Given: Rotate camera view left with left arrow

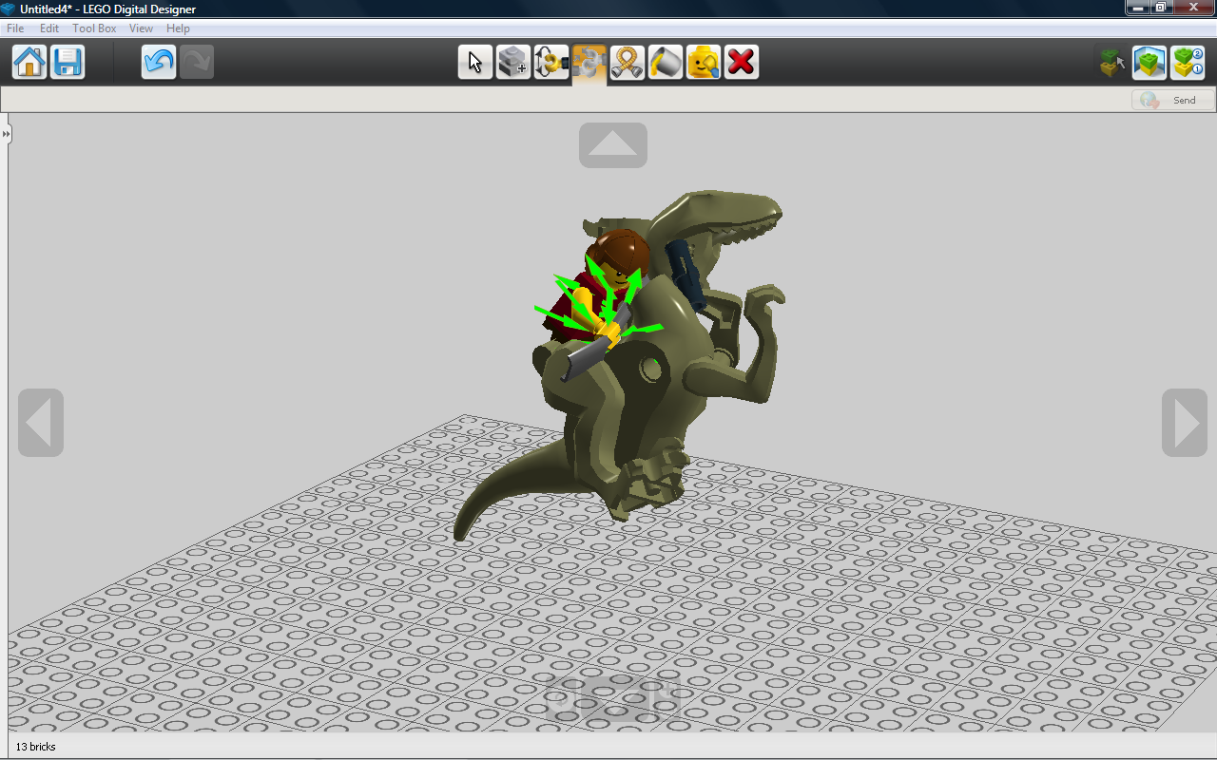Looking at the screenshot, I should (x=41, y=422).
